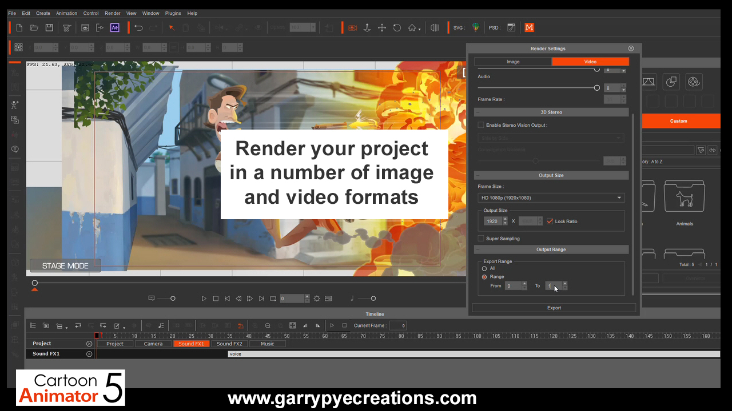This screenshot has height=411, width=732.
Task: Activate the red arrow Select tool
Action: point(172,27)
